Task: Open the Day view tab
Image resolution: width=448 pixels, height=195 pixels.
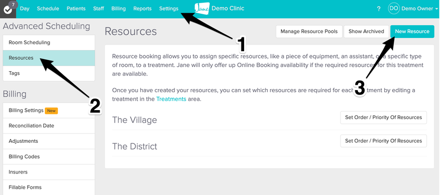Action: pyautogui.click(x=25, y=8)
